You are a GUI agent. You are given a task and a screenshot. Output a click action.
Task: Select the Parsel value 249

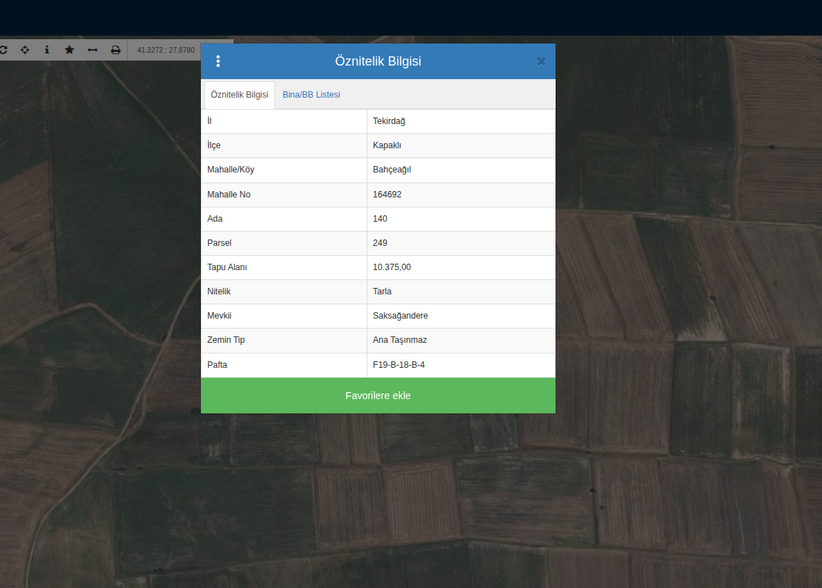[380, 243]
